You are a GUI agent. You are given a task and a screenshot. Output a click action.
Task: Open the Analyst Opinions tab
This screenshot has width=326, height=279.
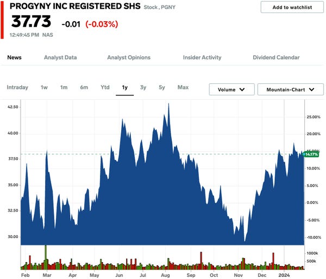tap(129, 57)
